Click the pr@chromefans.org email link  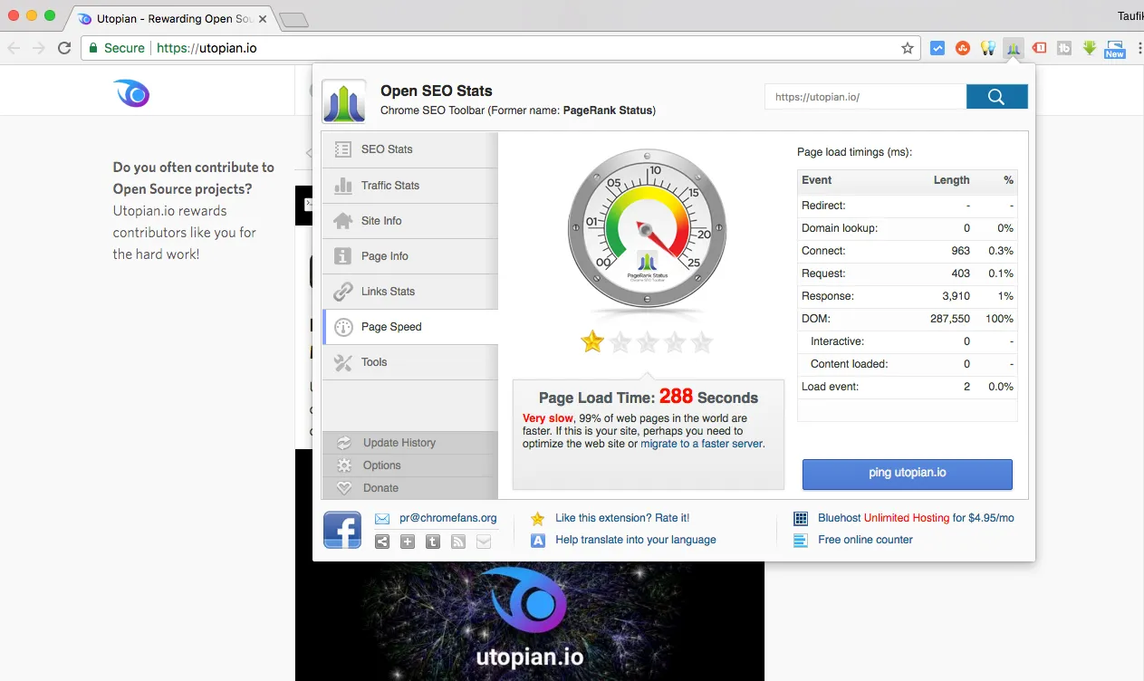447,518
